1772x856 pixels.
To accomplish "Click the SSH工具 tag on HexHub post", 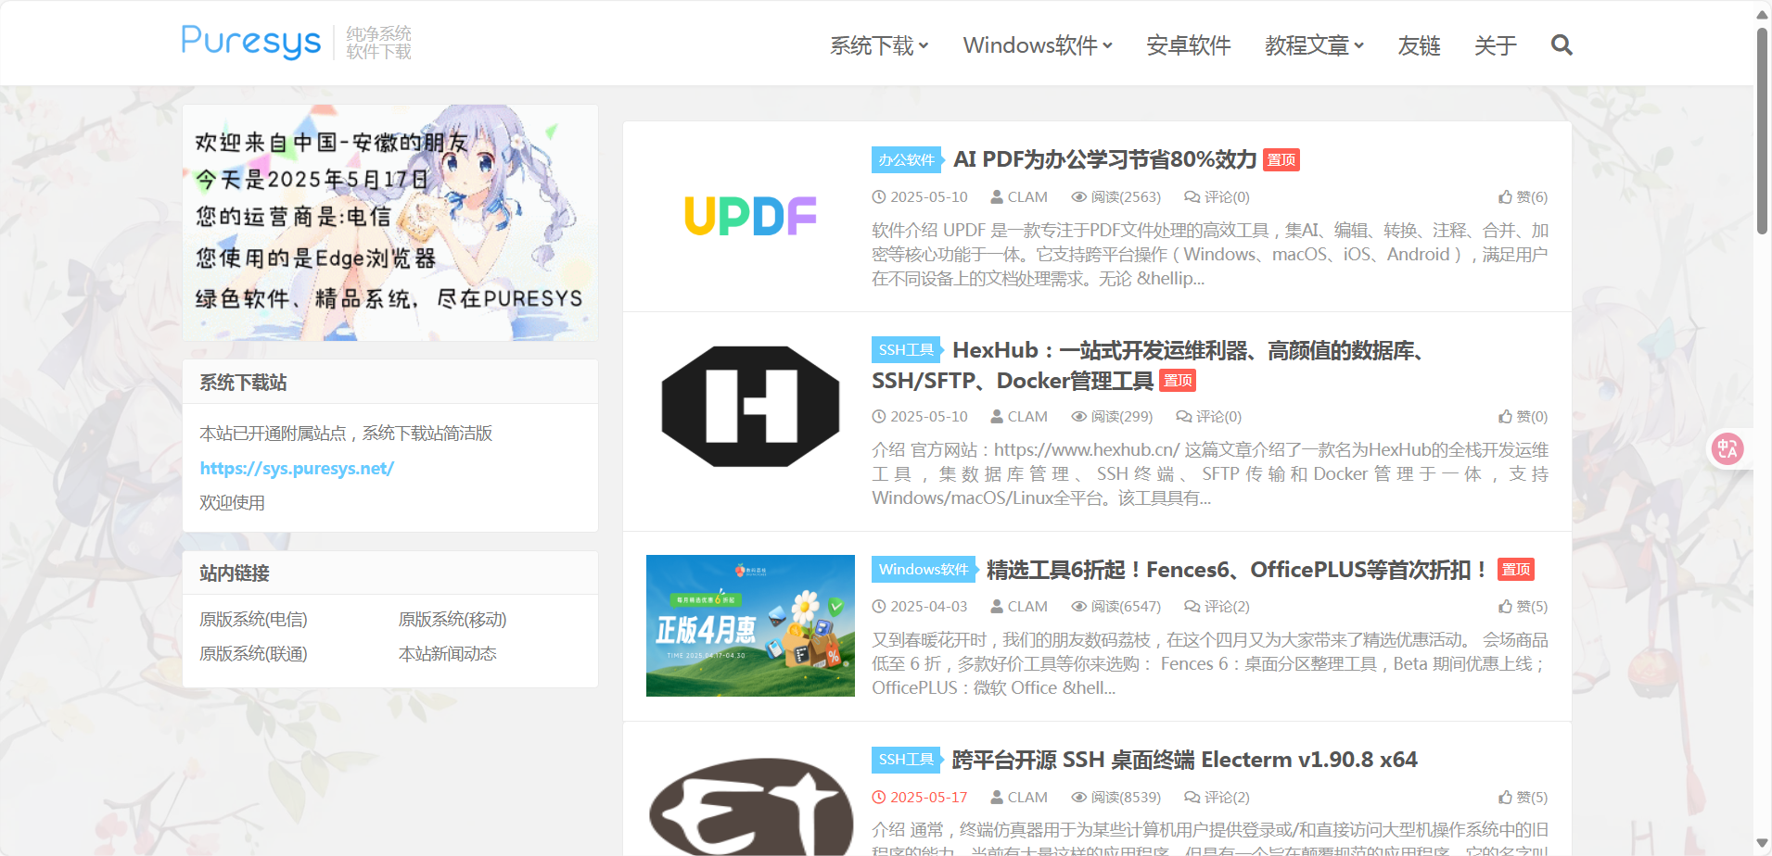I will pos(906,349).
